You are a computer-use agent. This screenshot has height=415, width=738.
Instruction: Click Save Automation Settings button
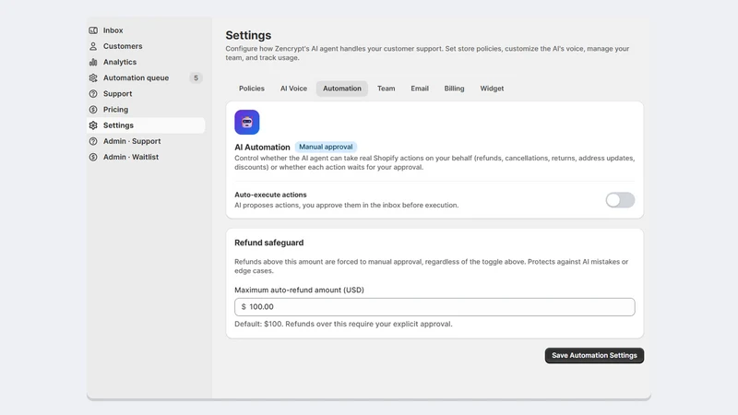[x=594, y=355]
